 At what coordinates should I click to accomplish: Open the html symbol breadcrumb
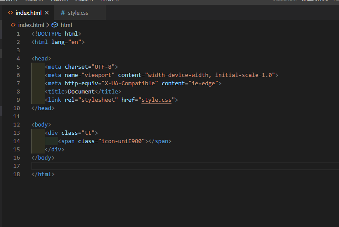point(66,25)
